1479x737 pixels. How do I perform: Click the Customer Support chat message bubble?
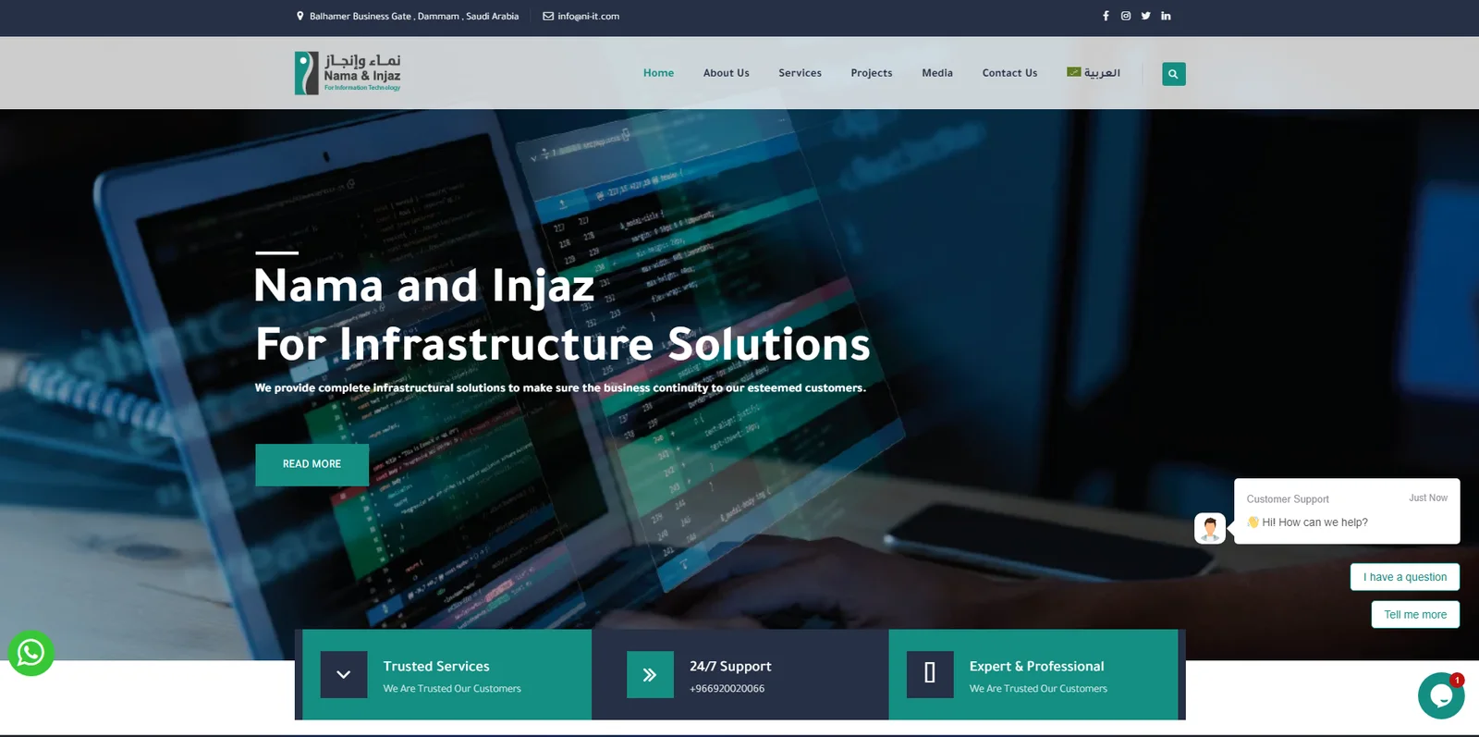point(1346,511)
